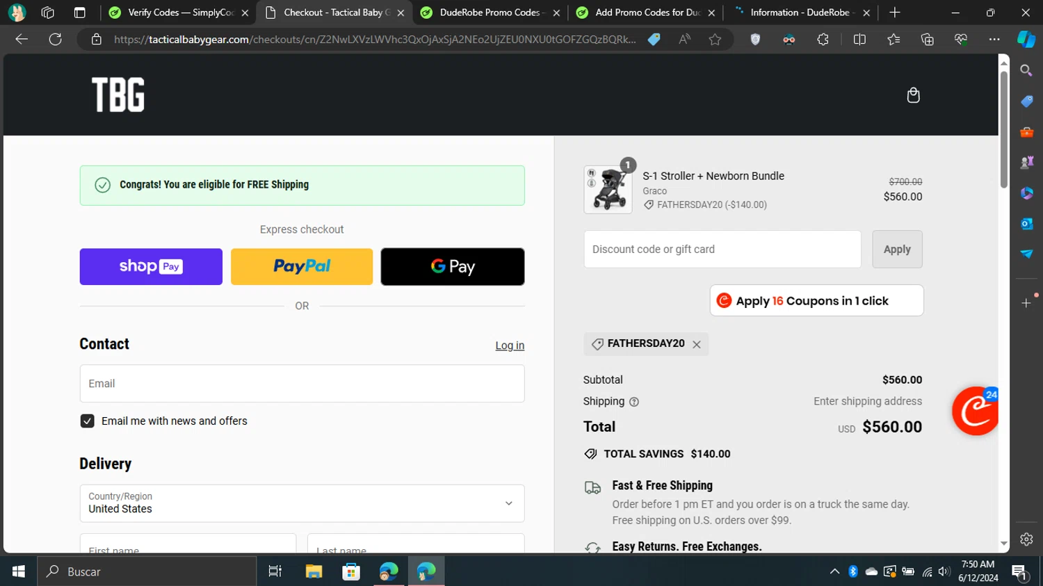Image resolution: width=1043 pixels, height=586 pixels.
Task: Click the First name input field
Action: point(188,544)
